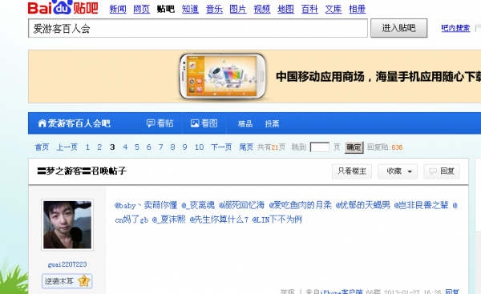Click the speech bubble icon for 看贴
Viewport: 481px width, 294px height.
(151, 123)
